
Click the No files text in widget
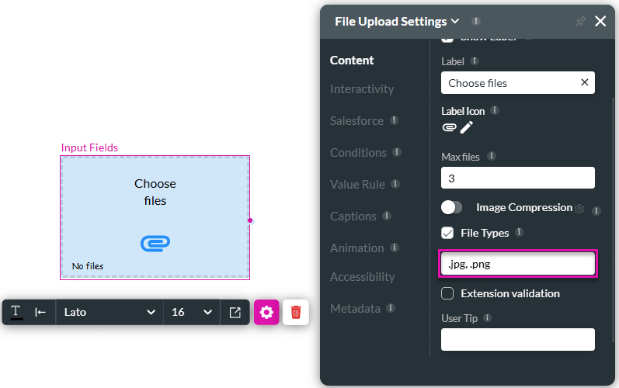click(x=88, y=266)
